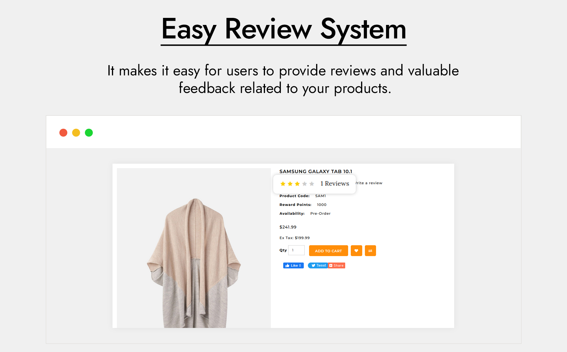
Task: Click the second yellow rating star
Action: click(290, 184)
